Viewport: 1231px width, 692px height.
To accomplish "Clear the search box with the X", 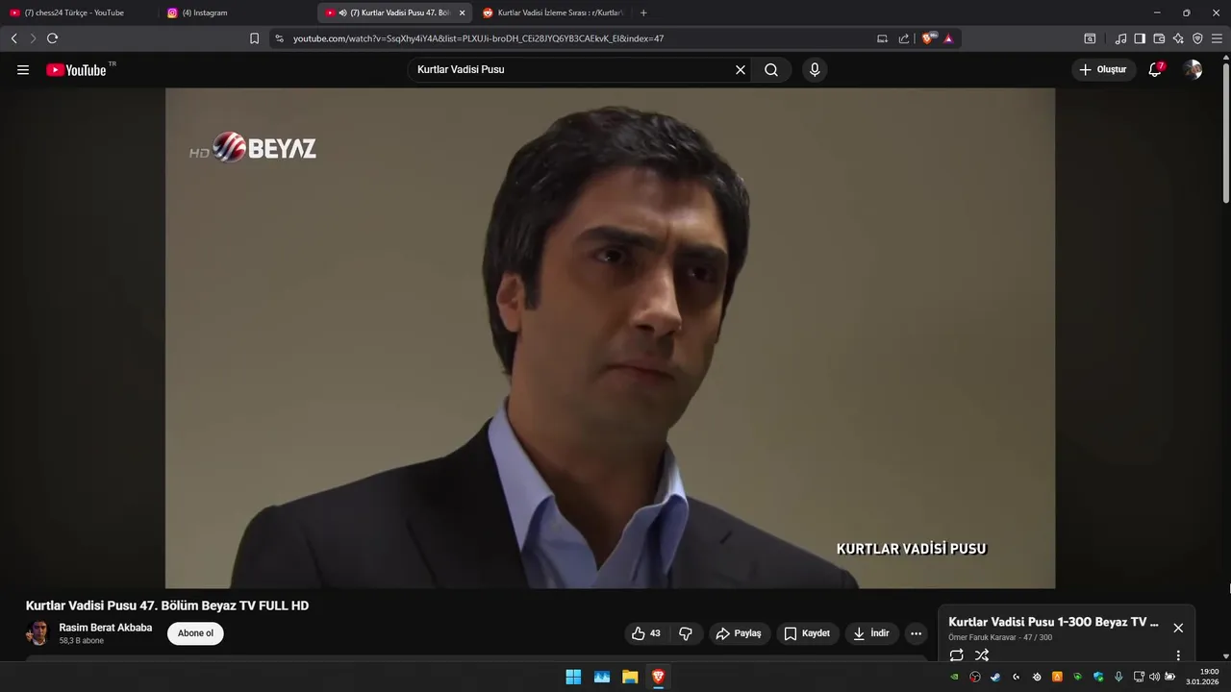I will point(741,70).
